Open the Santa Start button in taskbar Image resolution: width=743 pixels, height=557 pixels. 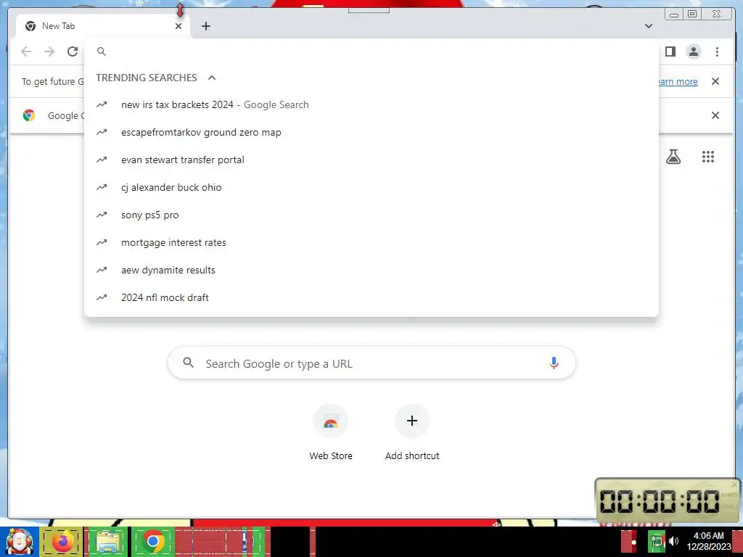coord(20,542)
